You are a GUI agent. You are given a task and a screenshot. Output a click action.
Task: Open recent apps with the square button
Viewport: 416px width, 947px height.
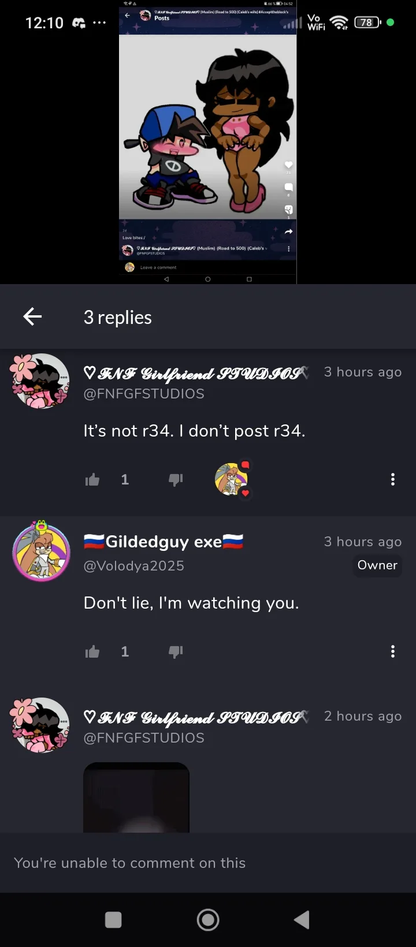point(113,920)
